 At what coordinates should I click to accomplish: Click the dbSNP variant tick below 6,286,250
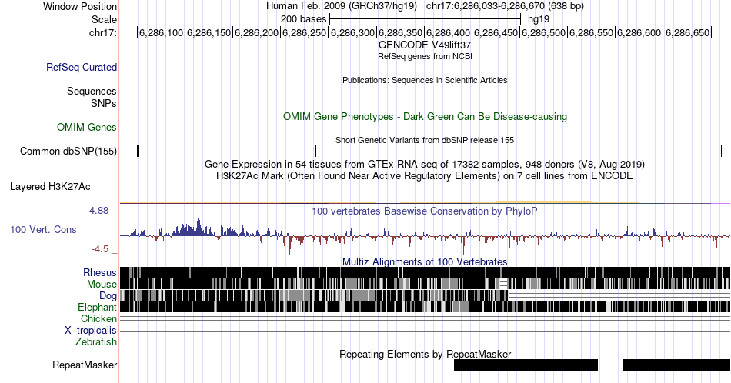(x=316, y=151)
